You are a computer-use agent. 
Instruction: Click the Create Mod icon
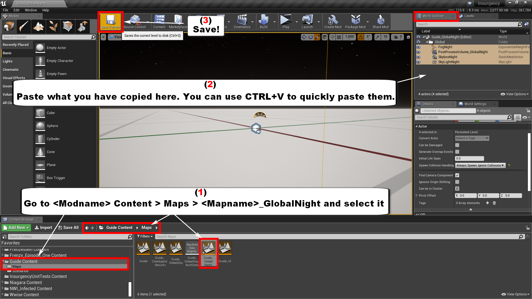coord(333,22)
